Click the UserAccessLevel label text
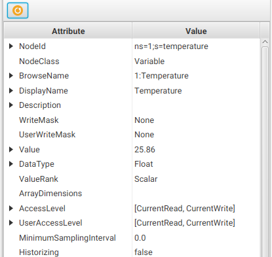The width and height of the screenshot is (272, 257). (50, 223)
